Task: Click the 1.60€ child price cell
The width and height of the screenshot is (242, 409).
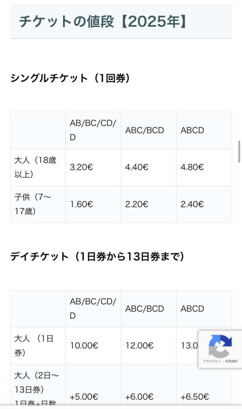Action: (x=93, y=204)
